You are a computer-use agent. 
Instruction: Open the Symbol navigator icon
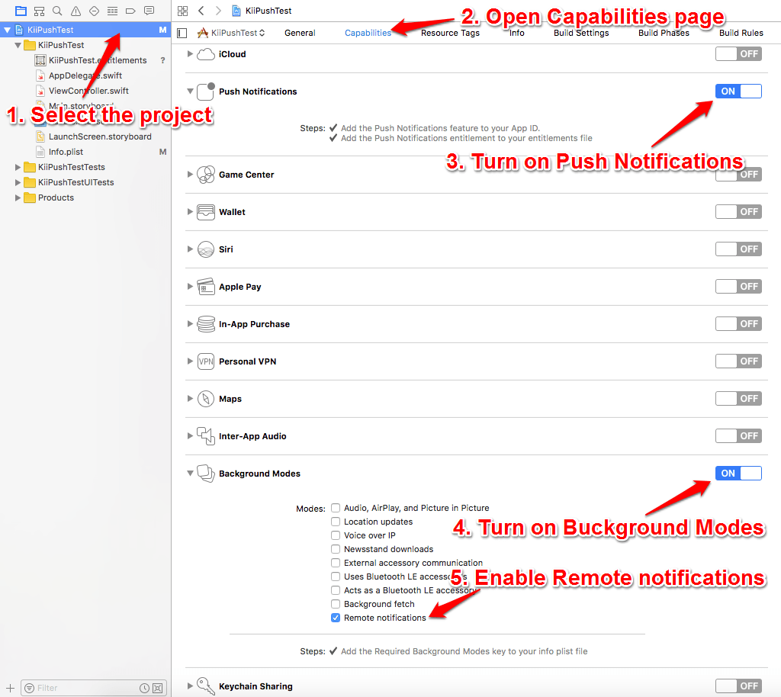40,11
